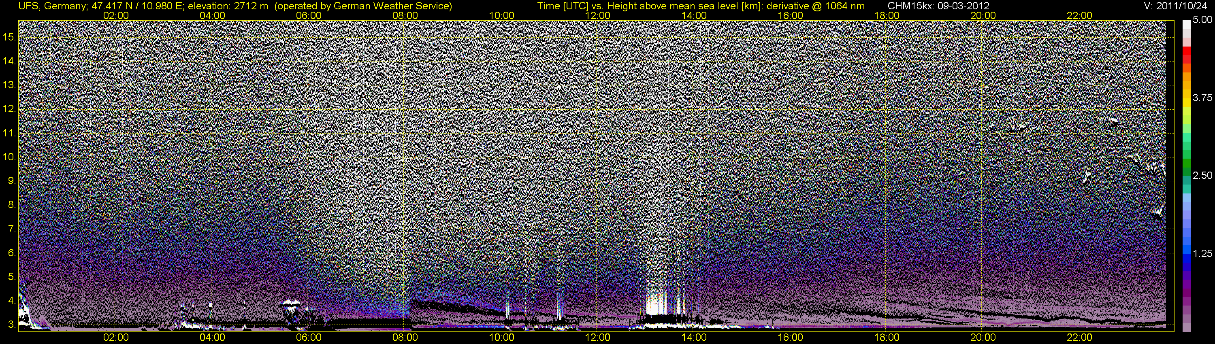Click the 04:00 label on the upper time axis
Image resolution: width=1215 pixels, height=344 pixels.
tap(212, 15)
